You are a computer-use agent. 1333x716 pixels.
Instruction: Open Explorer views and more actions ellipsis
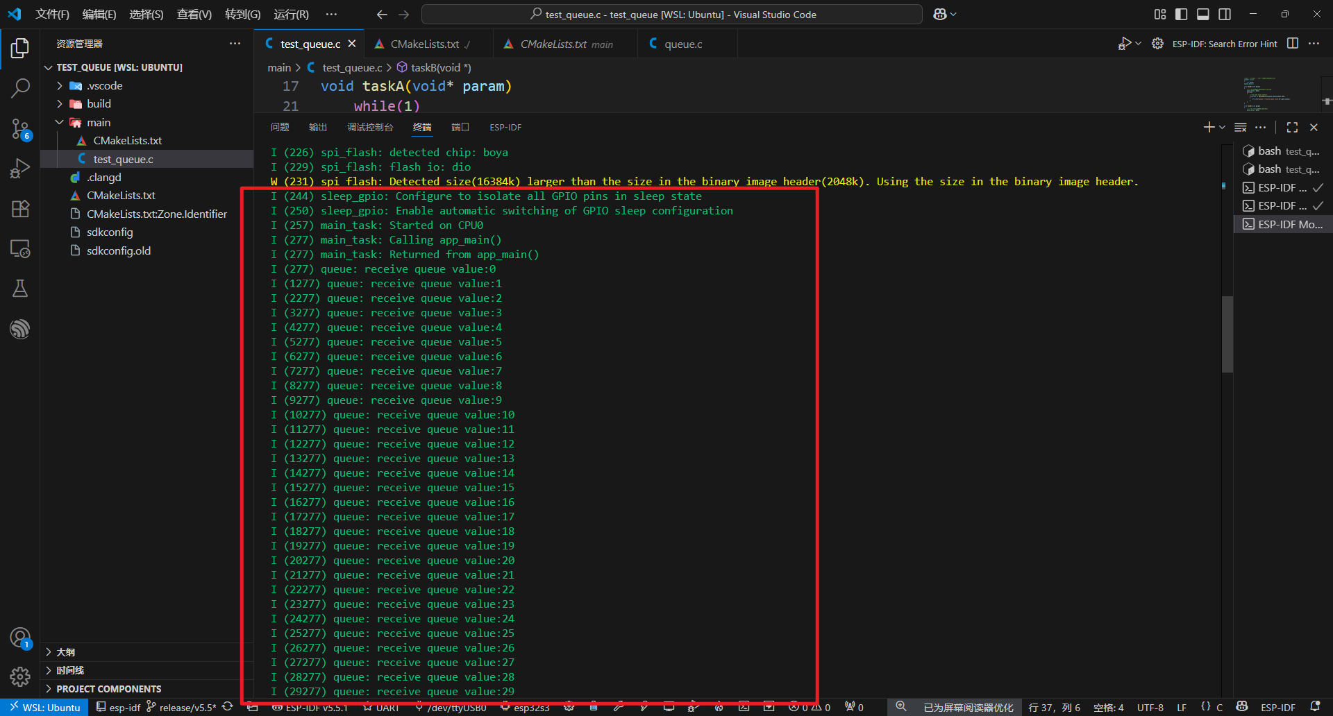click(235, 44)
